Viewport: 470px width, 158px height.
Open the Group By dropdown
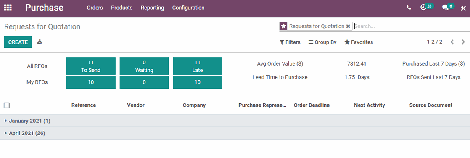[x=322, y=42]
